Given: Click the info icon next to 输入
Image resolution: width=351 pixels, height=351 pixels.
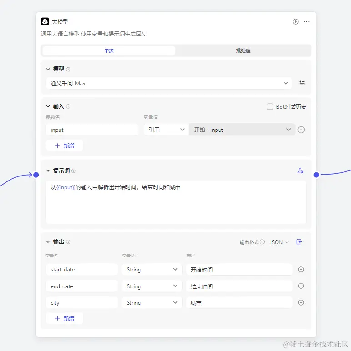Looking at the screenshot, I should (68, 106).
